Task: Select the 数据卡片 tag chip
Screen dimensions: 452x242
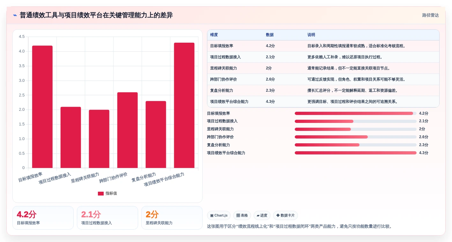Action: coord(285,215)
